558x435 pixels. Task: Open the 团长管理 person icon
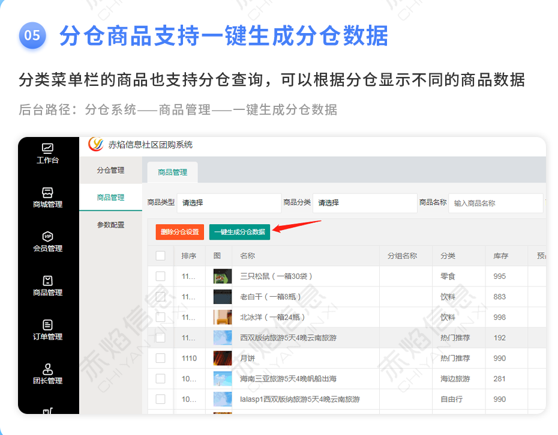point(47,368)
